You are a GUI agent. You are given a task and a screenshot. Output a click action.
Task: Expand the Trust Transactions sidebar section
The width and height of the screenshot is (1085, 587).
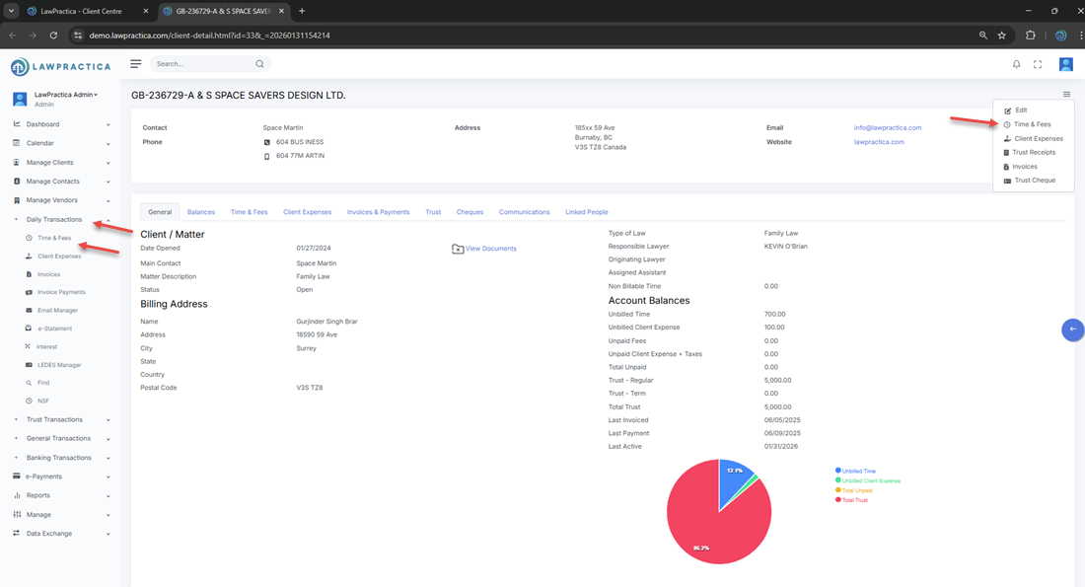pos(54,419)
